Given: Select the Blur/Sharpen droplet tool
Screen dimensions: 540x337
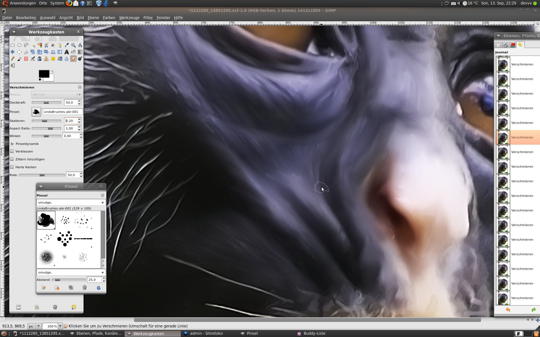Looking at the screenshot, I should 67,59.
